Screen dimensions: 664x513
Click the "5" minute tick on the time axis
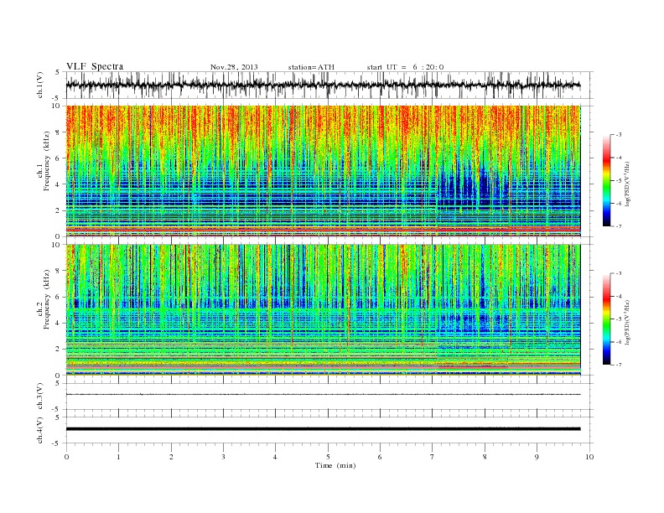(x=328, y=457)
